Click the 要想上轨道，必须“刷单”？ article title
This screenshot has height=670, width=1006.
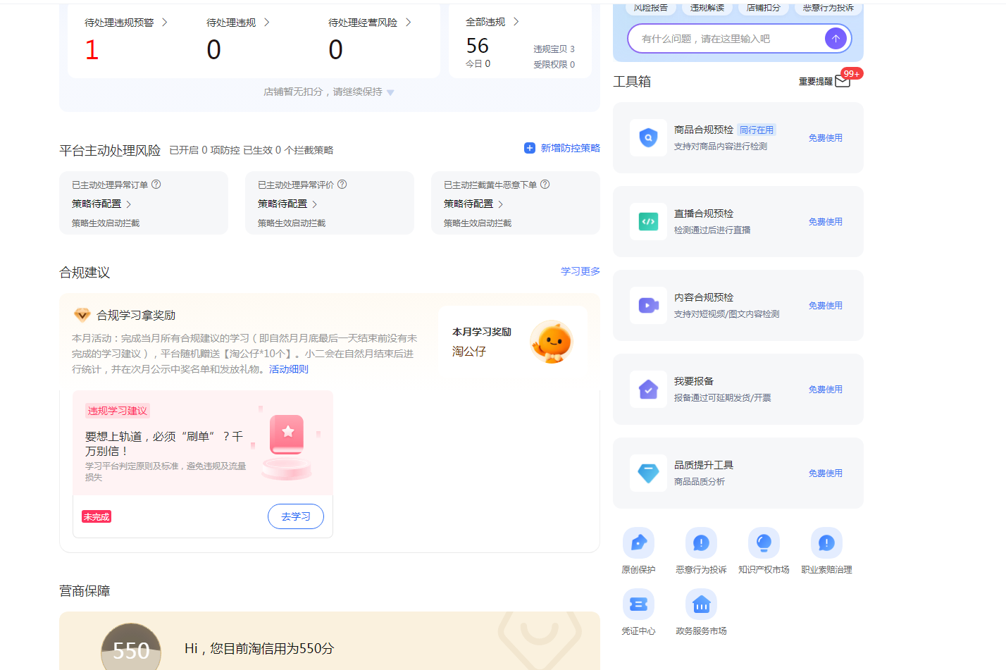point(164,444)
